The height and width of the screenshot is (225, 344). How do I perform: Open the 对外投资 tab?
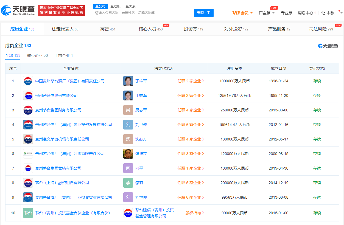236,29
